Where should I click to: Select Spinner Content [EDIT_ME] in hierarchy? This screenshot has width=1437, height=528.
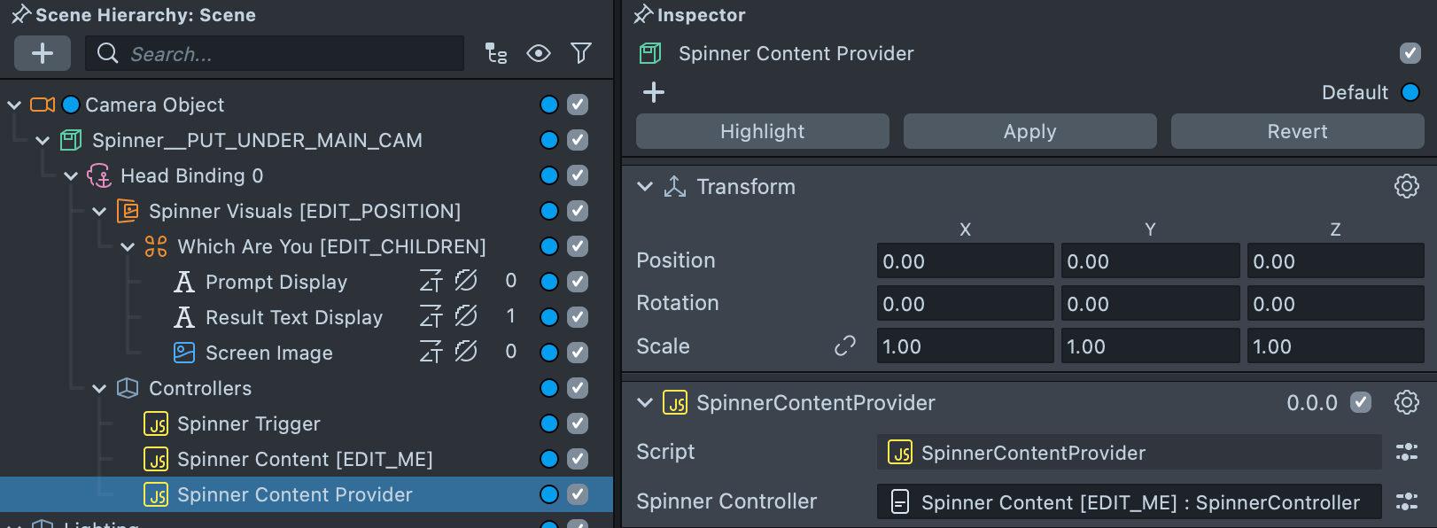304,459
